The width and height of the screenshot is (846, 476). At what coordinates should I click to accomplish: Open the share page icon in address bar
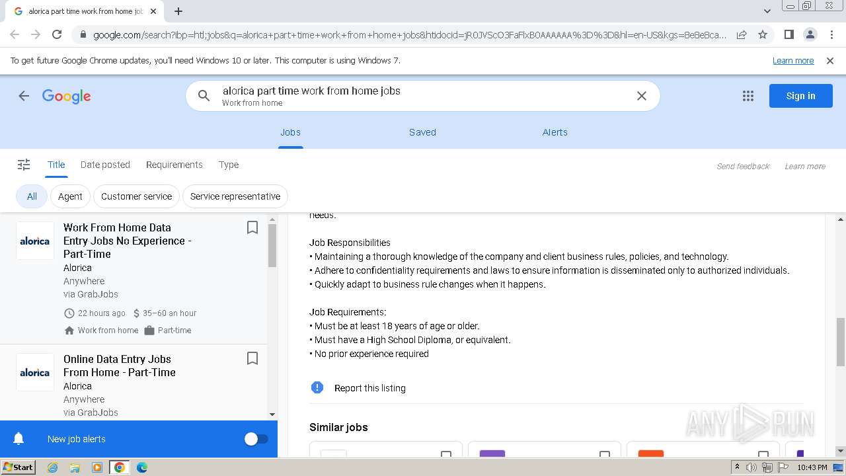tap(742, 34)
